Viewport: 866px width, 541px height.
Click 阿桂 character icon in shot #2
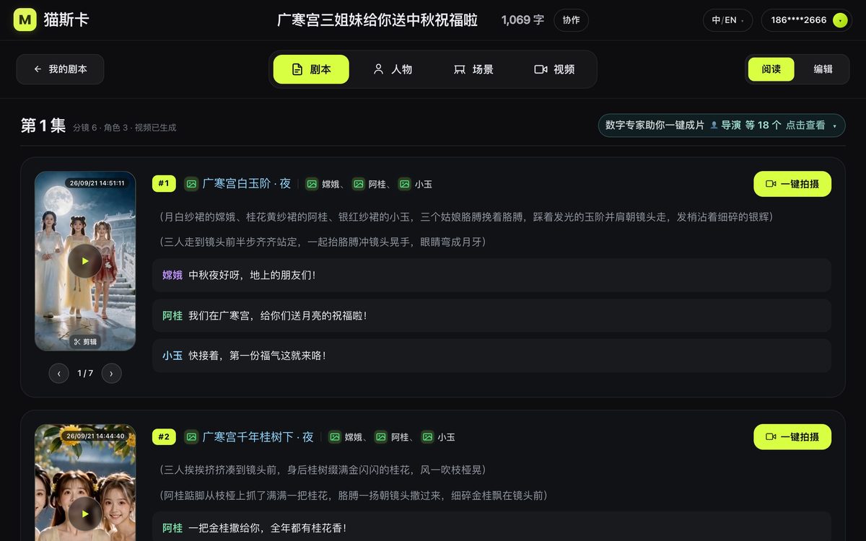[381, 436]
